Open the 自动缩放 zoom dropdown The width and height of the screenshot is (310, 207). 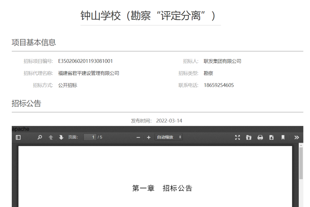pos(169,137)
